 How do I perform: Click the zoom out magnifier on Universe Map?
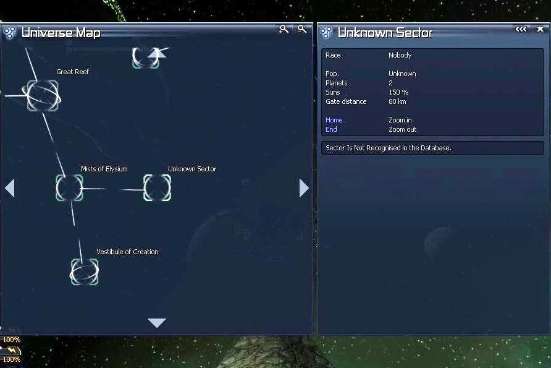302,29
